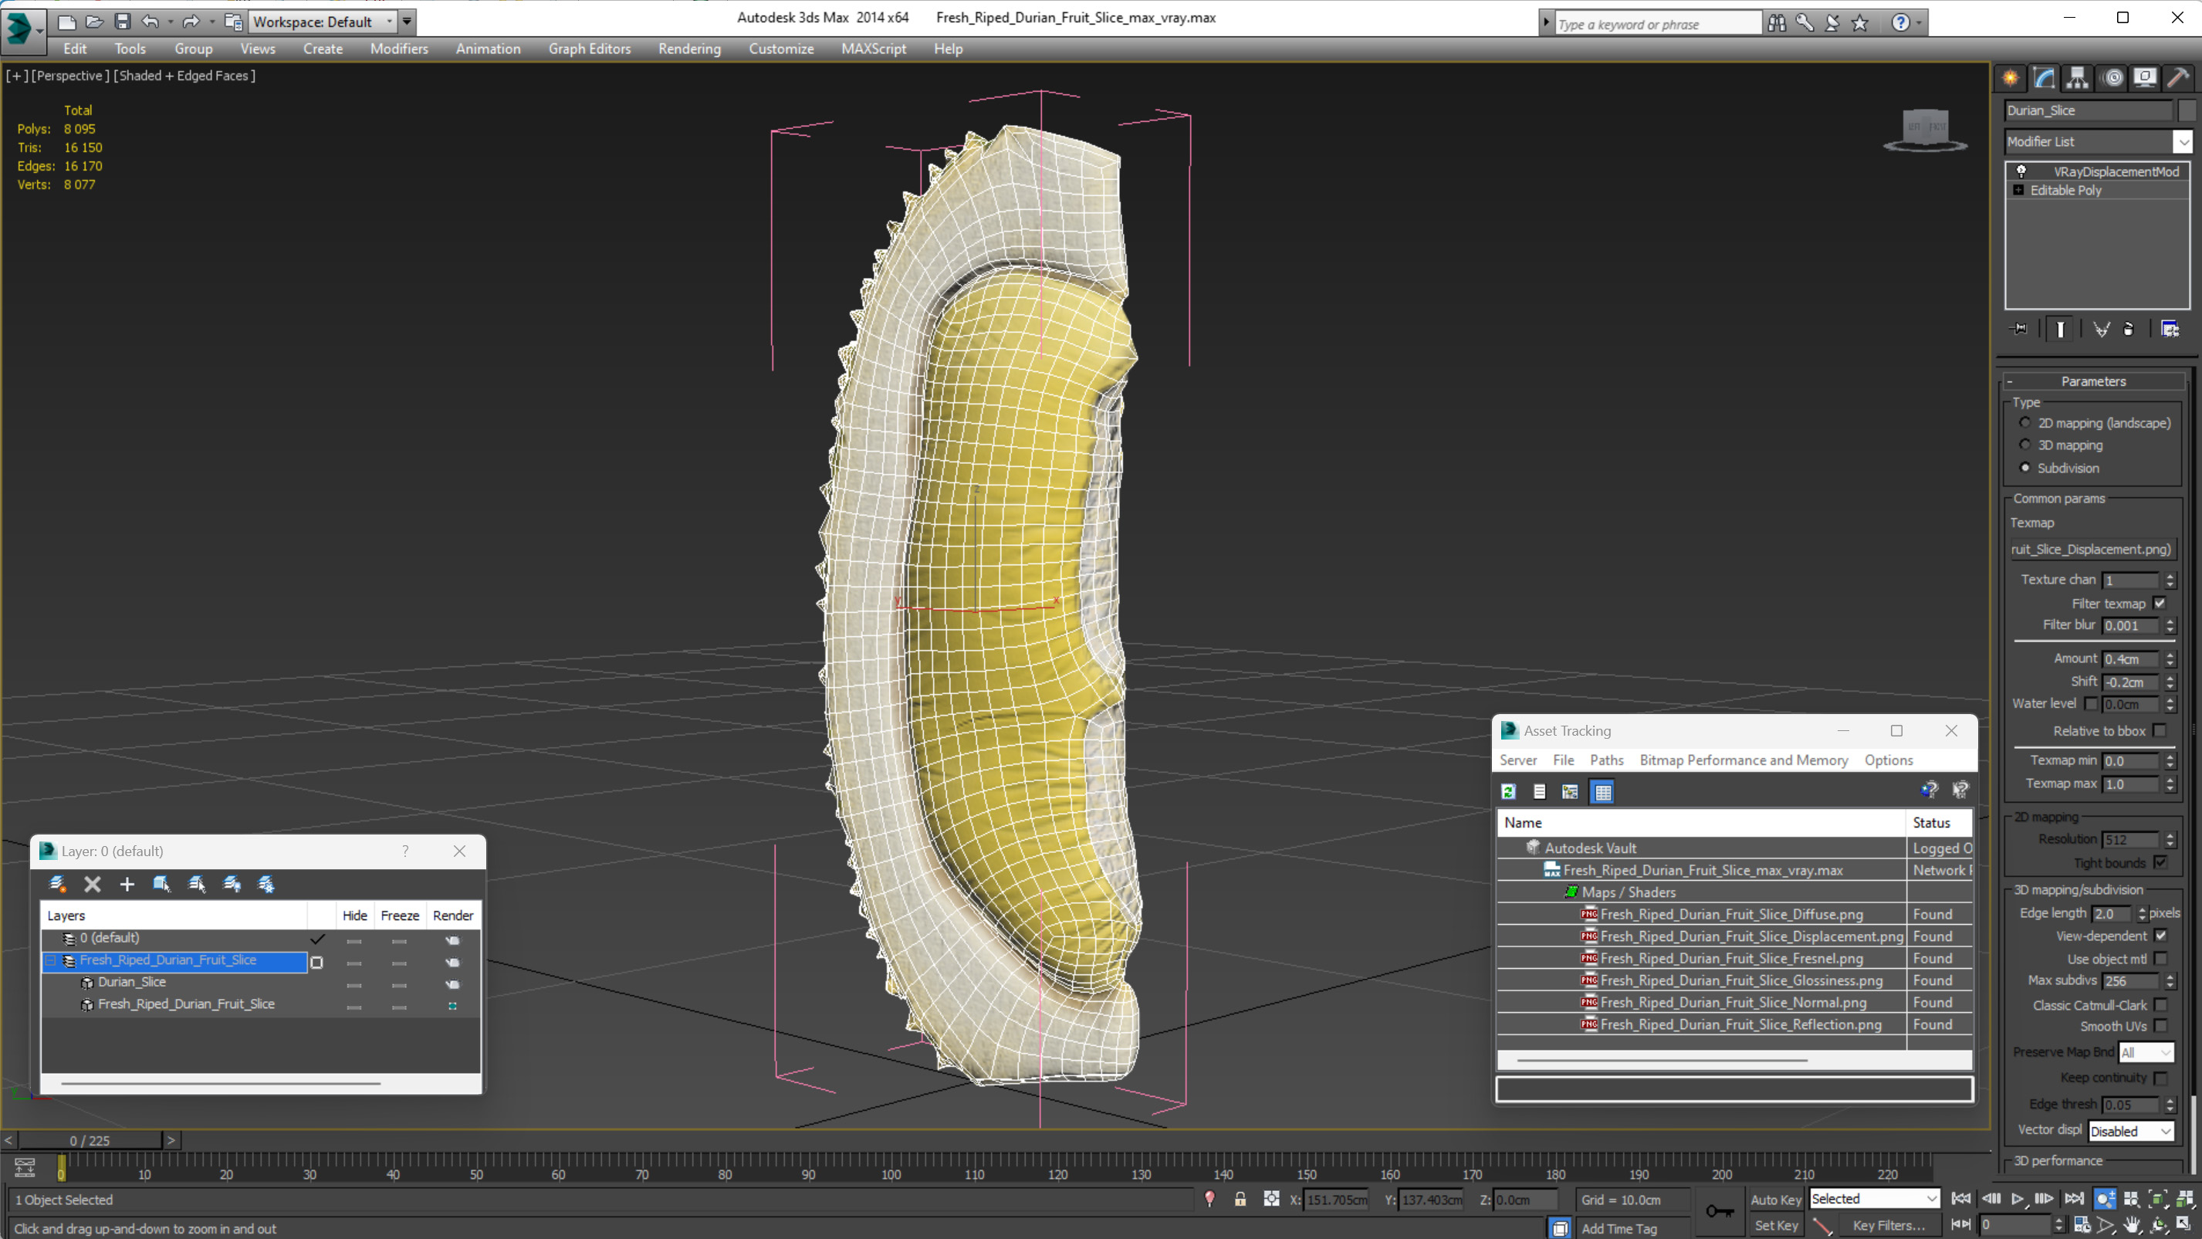The width and height of the screenshot is (2202, 1239).
Task: Click Table View icon in Asset Tracking
Action: point(1603,792)
